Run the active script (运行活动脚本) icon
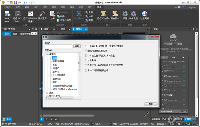The image size is (200, 127). tap(103, 14)
